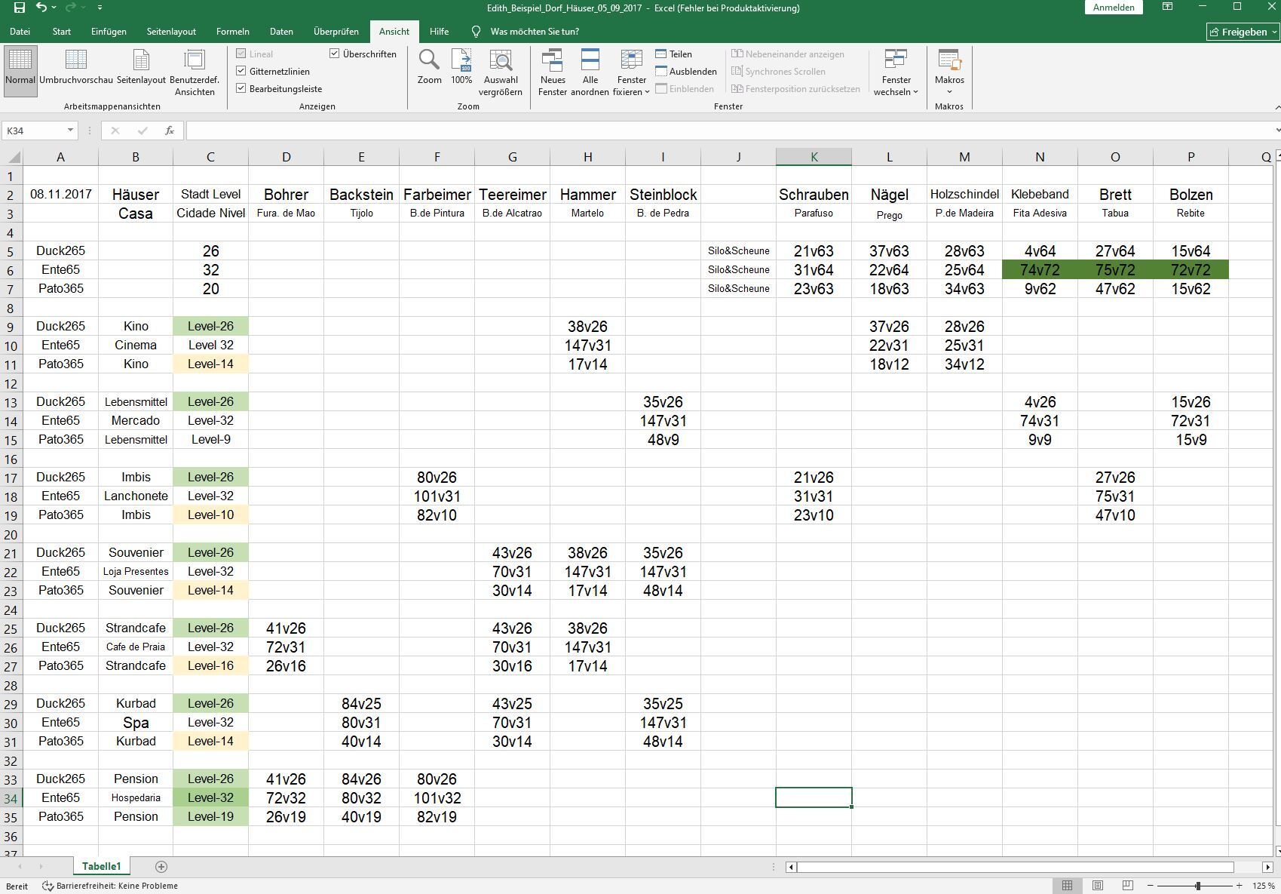Click Auswahl vergrößern zoom to selection
1281x894 pixels.
point(501,72)
